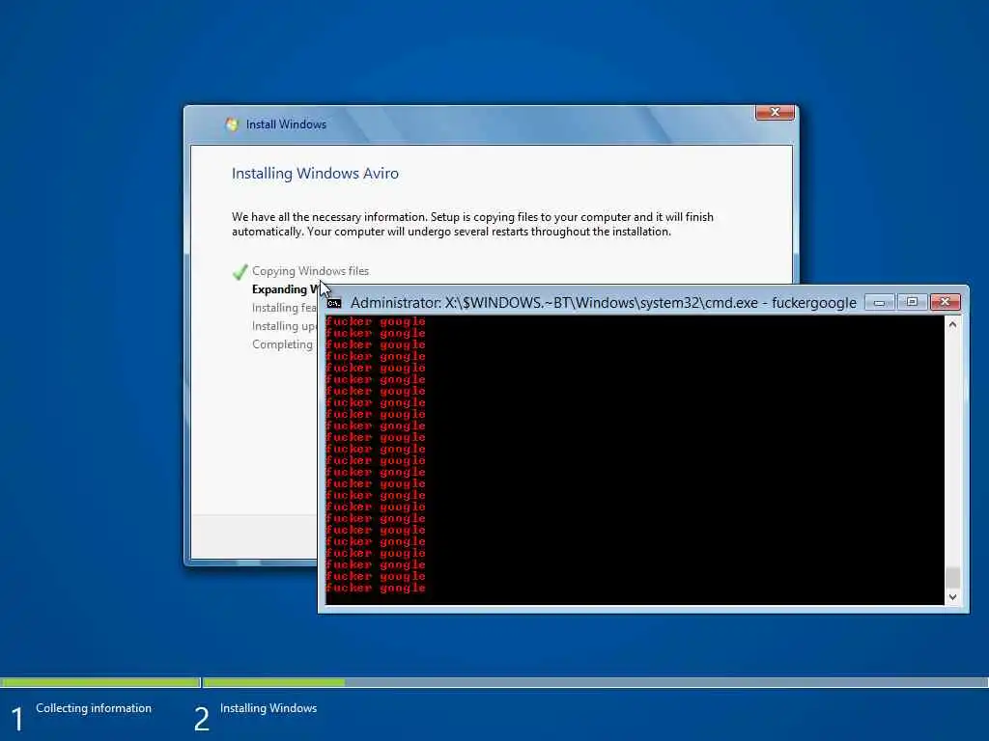Click the 'Installing Windows' stage label at bottom

point(268,708)
